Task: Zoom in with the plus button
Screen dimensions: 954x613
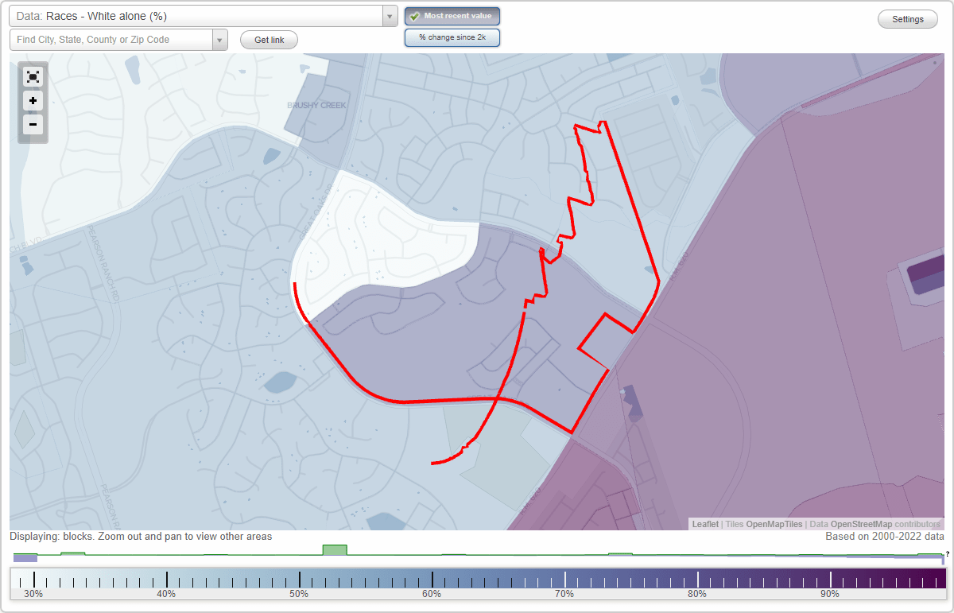Action: coord(33,101)
